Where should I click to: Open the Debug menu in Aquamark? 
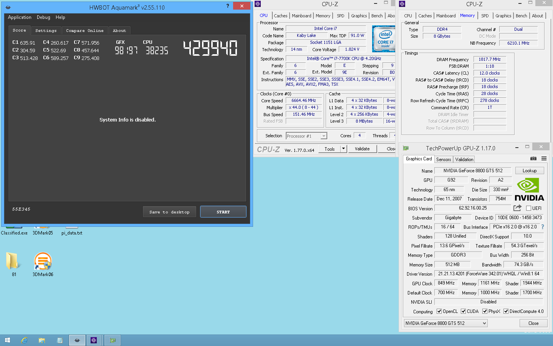point(43,17)
